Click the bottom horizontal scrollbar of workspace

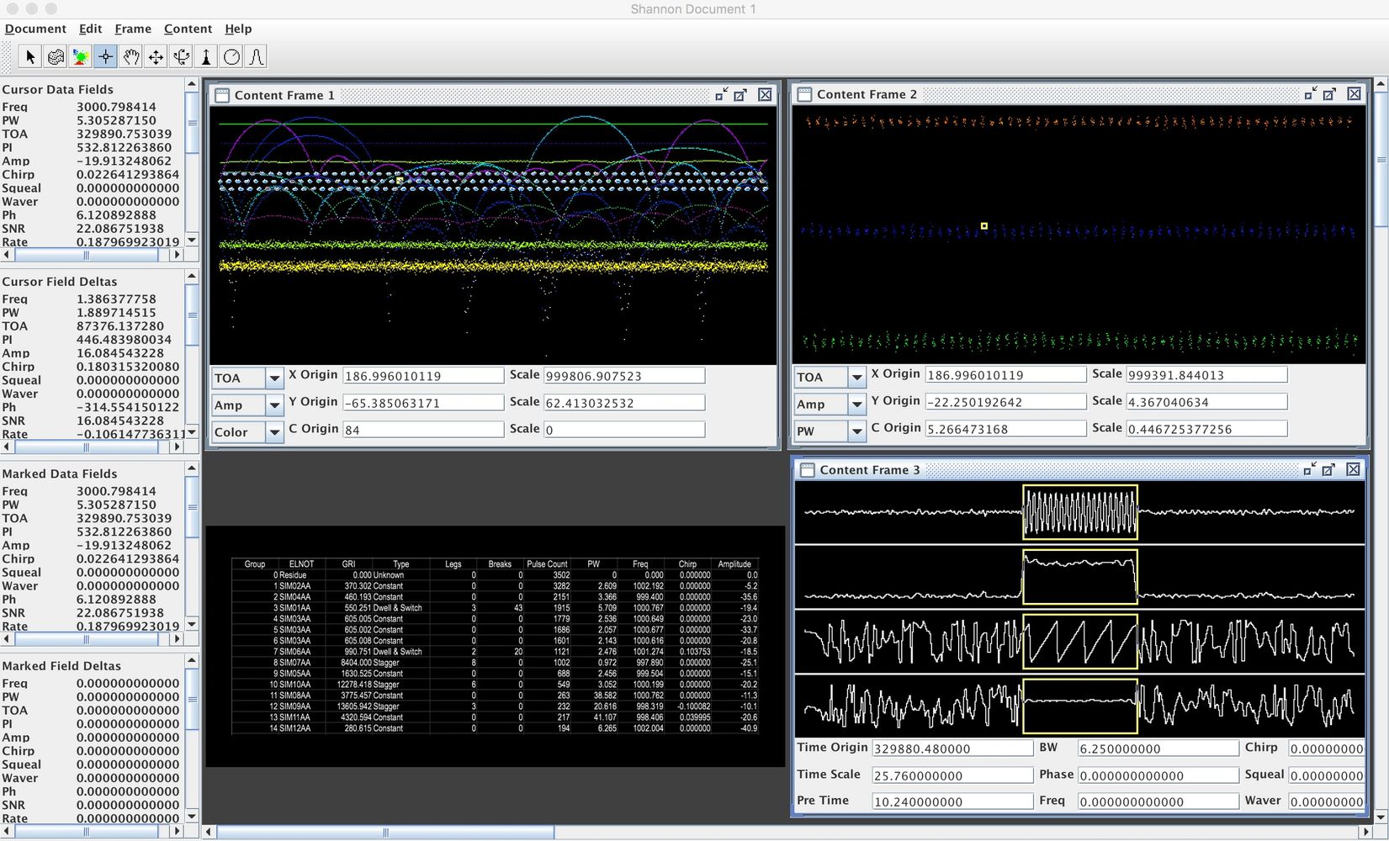click(x=385, y=833)
